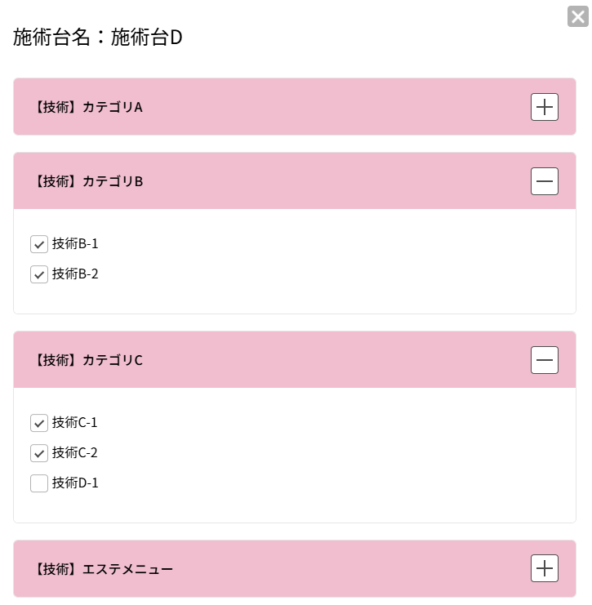The image size is (592, 605).
Task: Click the 【技術】カテゴリC header title
Action: 88,360
